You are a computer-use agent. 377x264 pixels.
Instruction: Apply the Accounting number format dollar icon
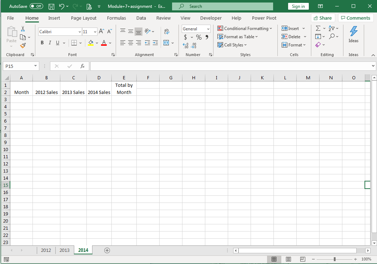pyautogui.click(x=186, y=37)
